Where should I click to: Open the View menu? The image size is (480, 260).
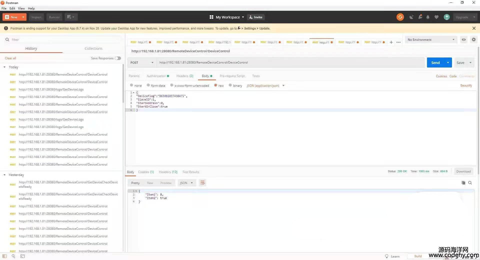pyautogui.click(x=21, y=8)
